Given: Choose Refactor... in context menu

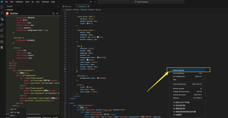Looking at the screenshot, I should [187, 98].
